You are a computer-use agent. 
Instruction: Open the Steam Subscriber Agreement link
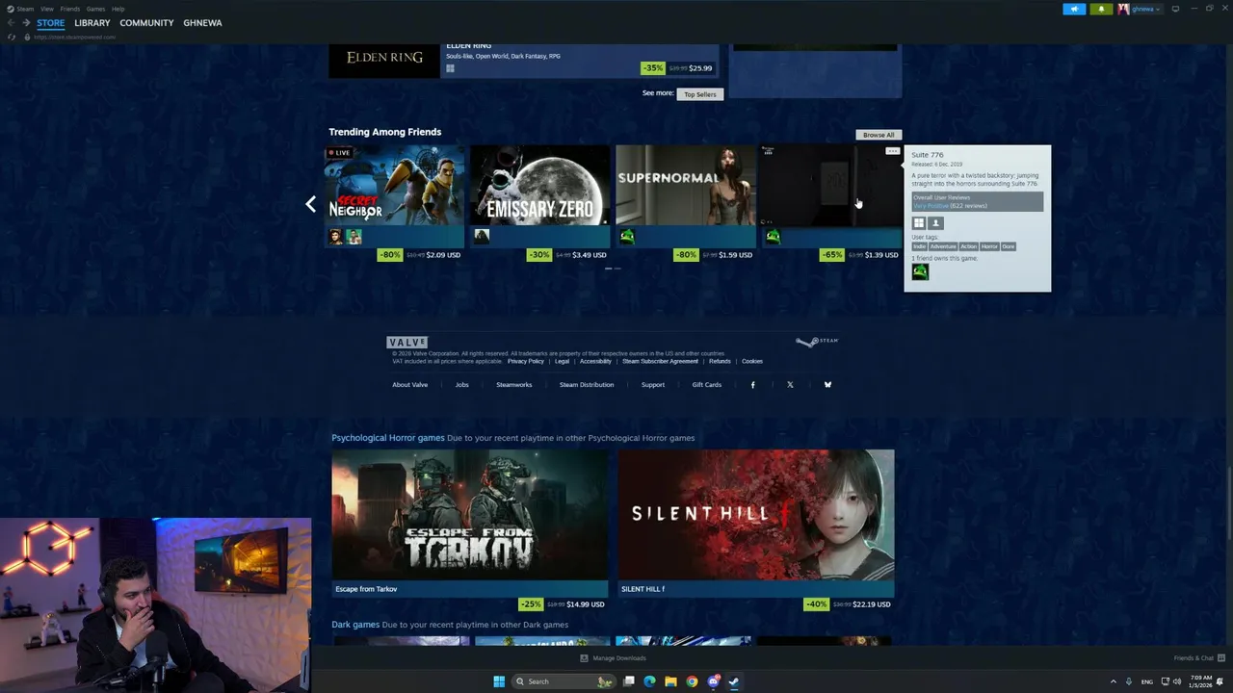click(x=660, y=361)
